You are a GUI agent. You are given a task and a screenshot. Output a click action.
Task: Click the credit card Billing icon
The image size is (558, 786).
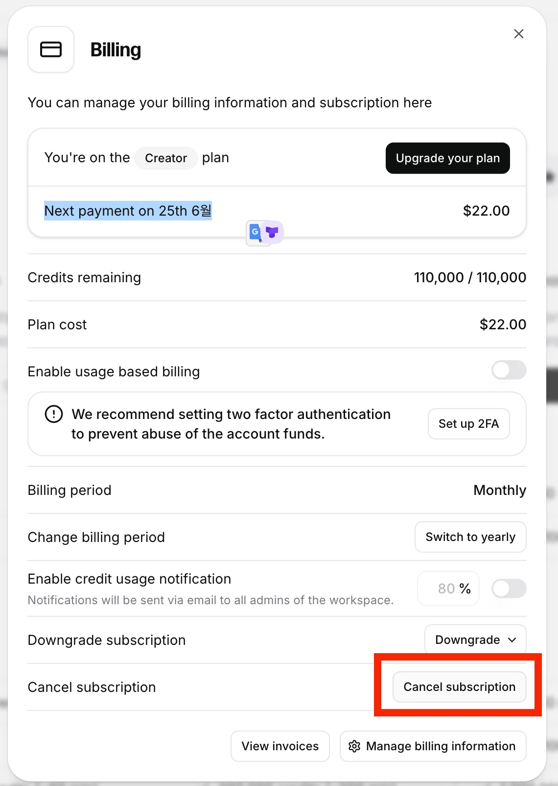pos(51,49)
